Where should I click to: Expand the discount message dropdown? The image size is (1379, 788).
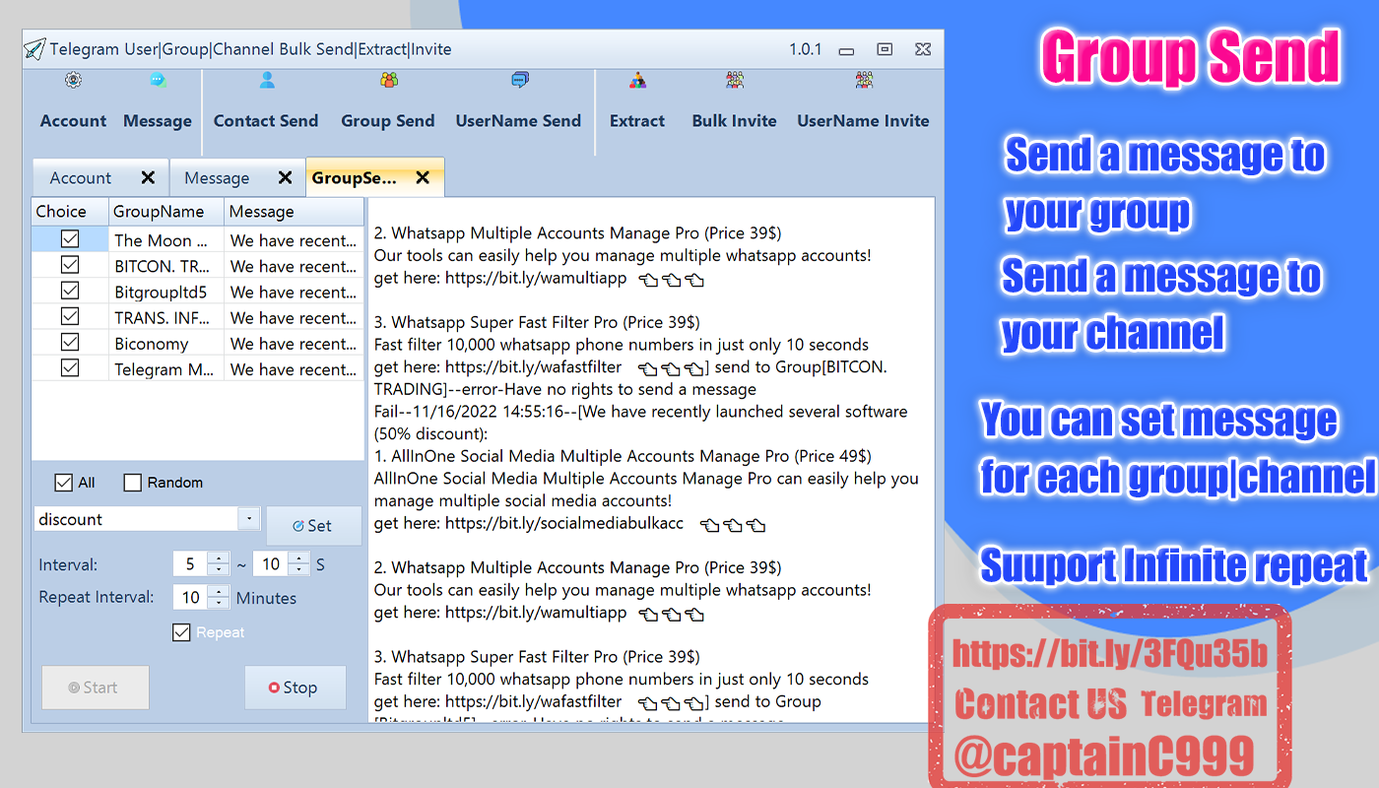248,519
